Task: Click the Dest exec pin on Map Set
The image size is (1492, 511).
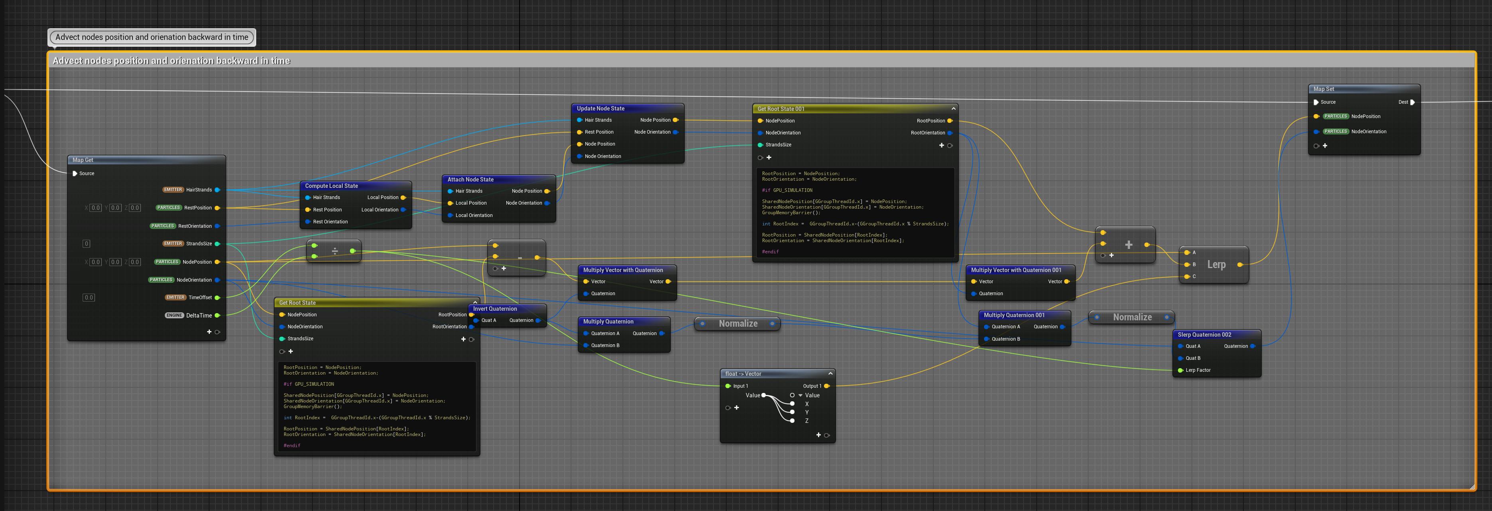Action: tap(1412, 103)
